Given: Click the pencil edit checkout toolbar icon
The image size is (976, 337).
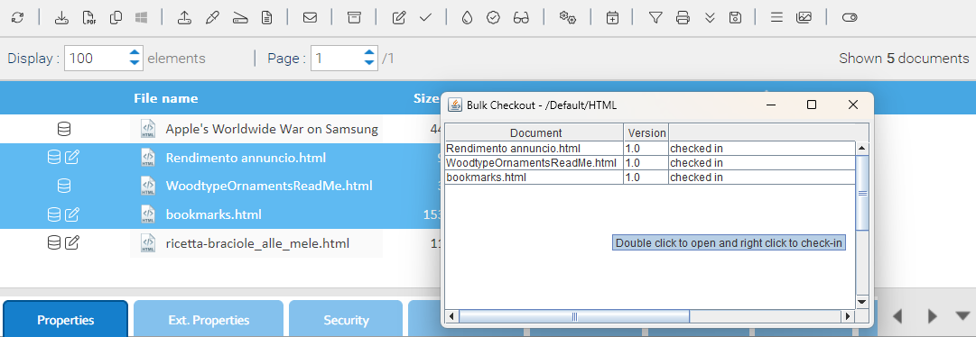Looking at the screenshot, I should coord(399,18).
